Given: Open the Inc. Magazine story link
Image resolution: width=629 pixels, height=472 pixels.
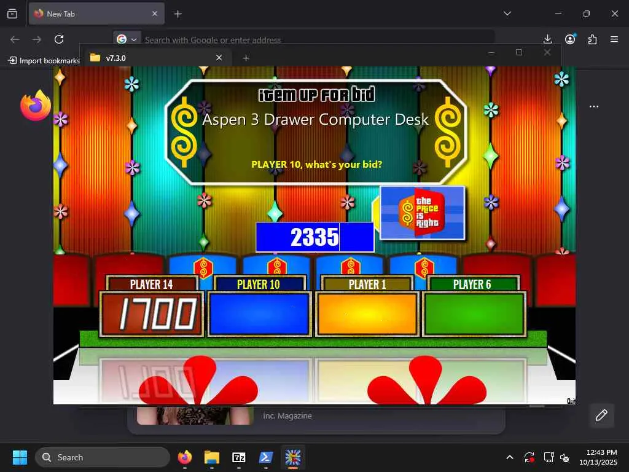Looking at the screenshot, I should coord(287,416).
